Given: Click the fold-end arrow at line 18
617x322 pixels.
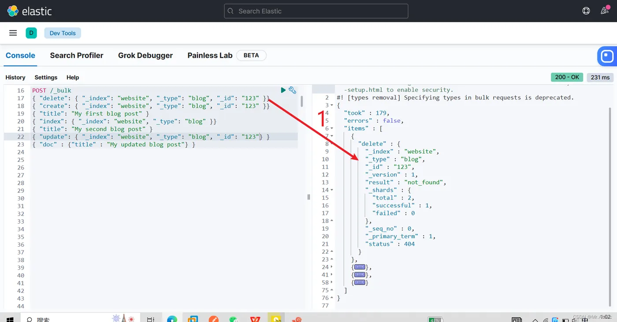Looking at the screenshot, I should click(x=332, y=221).
